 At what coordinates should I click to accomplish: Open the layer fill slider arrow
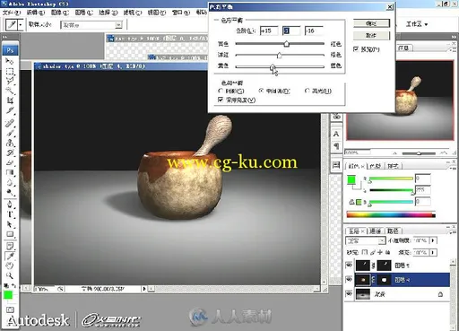point(433,252)
